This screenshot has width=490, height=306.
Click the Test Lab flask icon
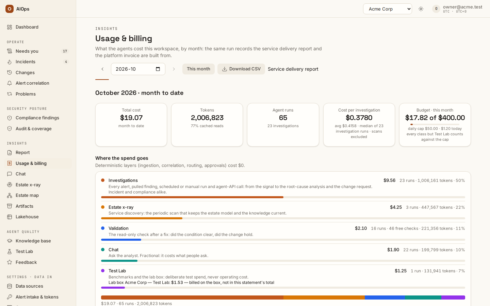(10, 252)
